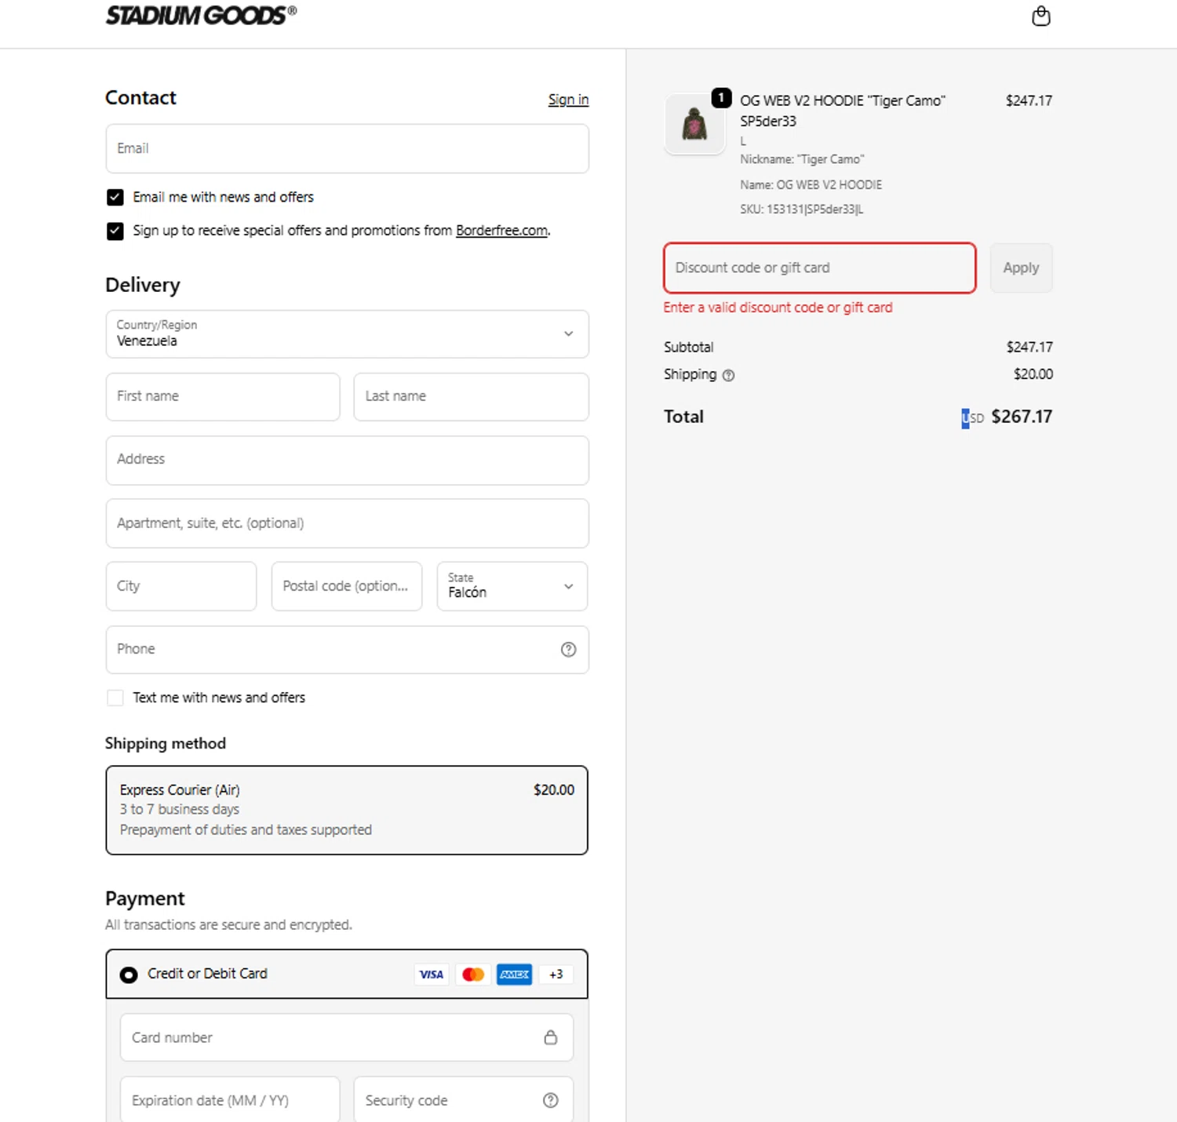Focus the Discount code or gift card field
Image resolution: width=1177 pixels, height=1122 pixels.
coord(820,268)
